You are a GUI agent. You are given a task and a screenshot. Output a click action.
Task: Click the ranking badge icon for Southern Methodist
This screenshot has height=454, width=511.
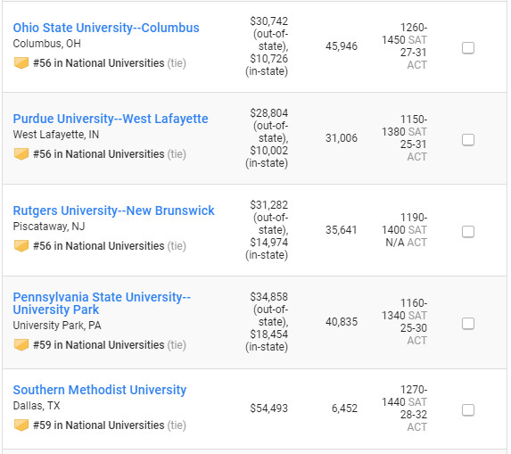coord(21,425)
